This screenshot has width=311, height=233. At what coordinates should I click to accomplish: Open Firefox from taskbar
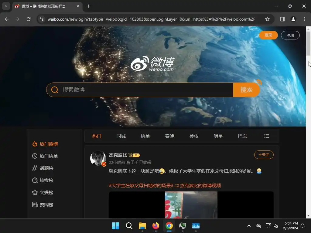pos(156,226)
